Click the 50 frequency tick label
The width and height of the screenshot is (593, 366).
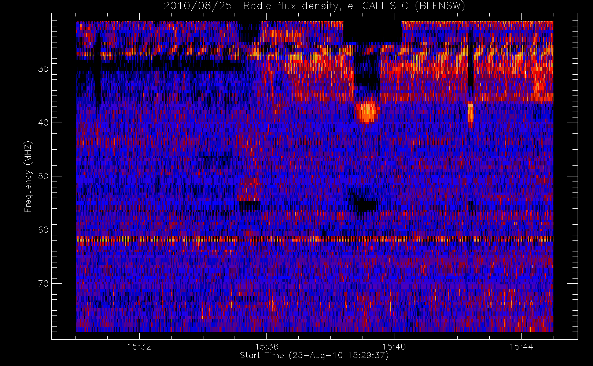point(43,176)
